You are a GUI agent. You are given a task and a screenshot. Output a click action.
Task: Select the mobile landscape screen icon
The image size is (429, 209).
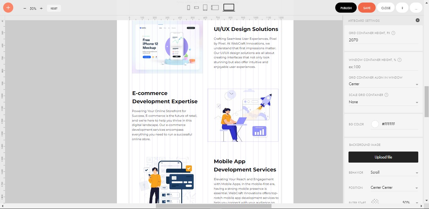196,8
